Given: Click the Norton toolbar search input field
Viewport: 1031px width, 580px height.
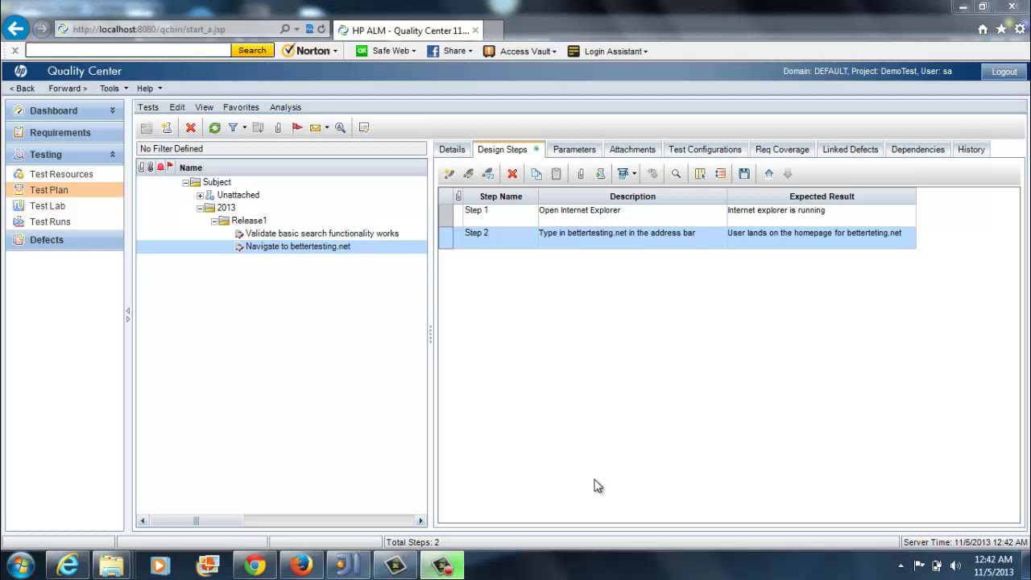Looking at the screenshot, I should pos(129,51).
